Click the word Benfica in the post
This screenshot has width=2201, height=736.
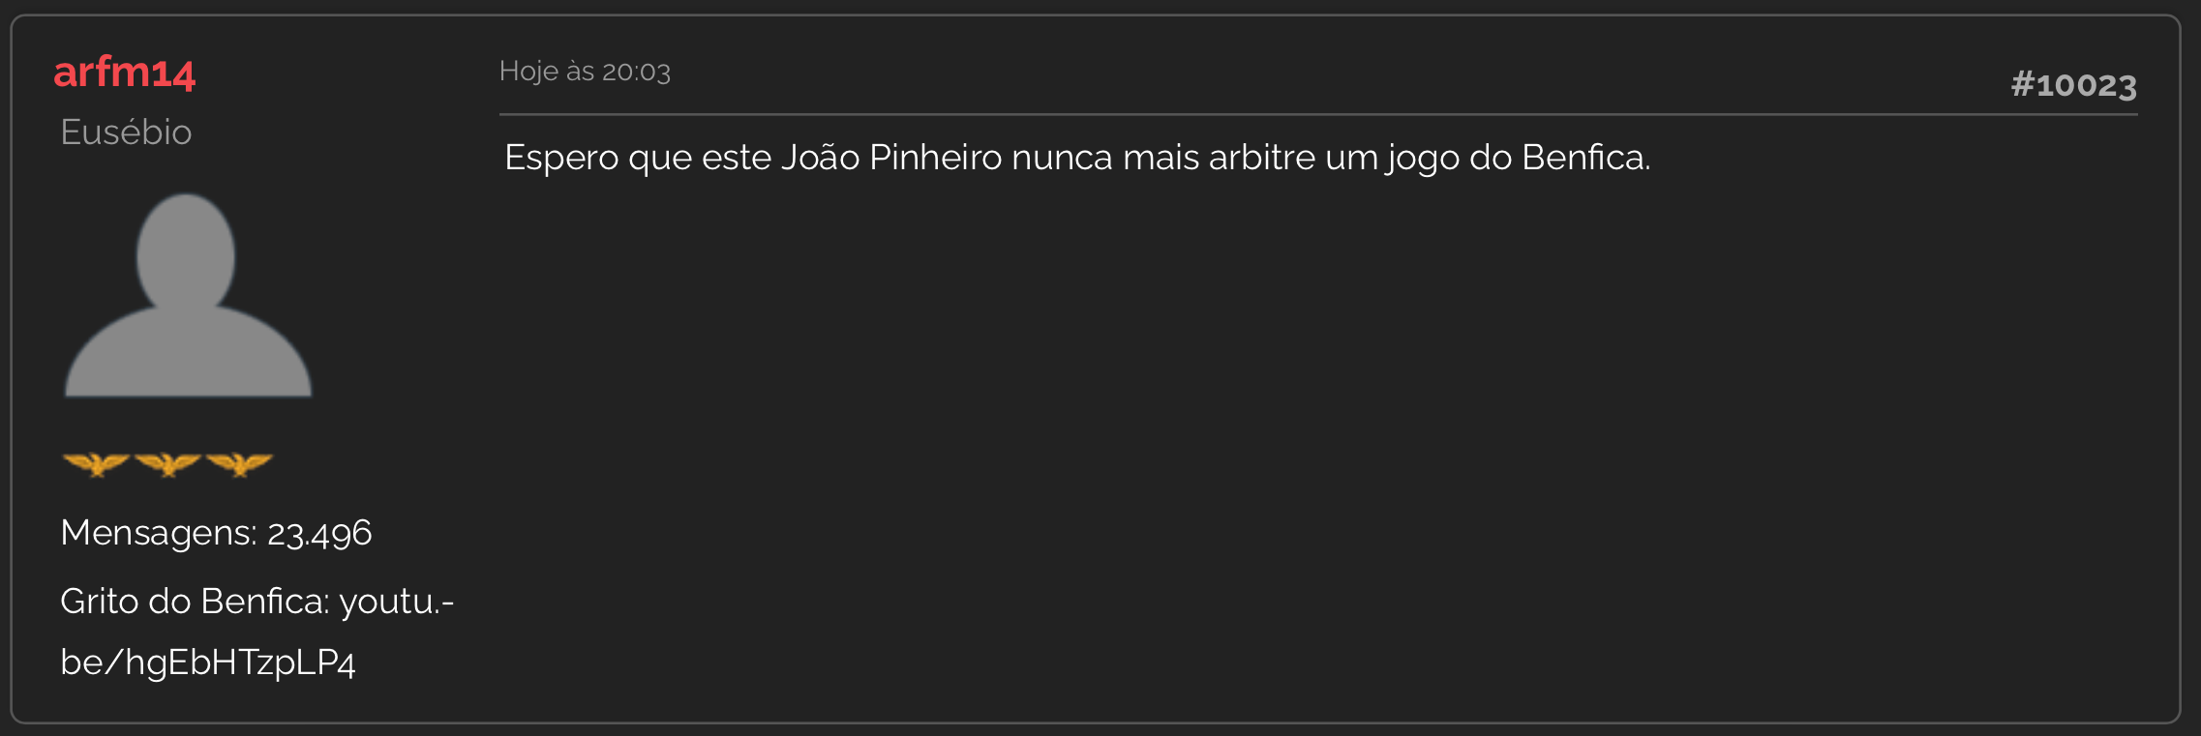tap(1585, 158)
